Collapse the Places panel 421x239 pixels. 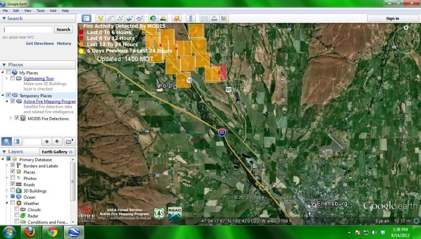pos(4,65)
